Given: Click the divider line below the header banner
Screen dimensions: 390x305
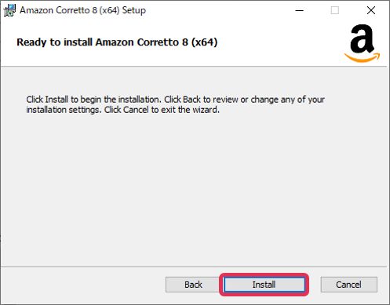Looking at the screenshot, I should 194,67.
